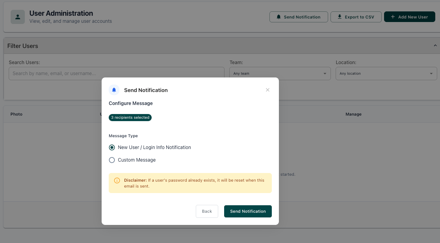Click the Export to CSV button
440x243 pixels.
click(x=356, y=17)
